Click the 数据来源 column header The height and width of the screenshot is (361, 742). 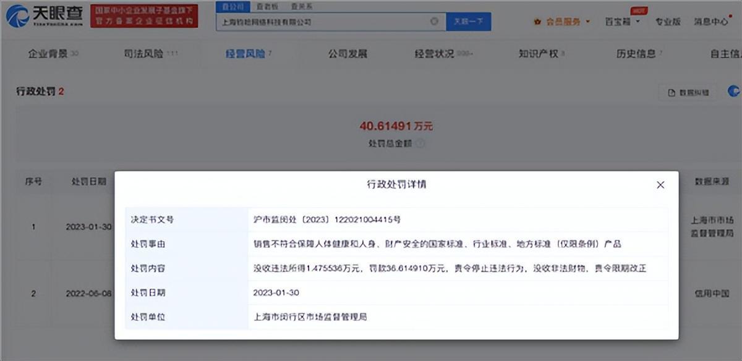click(x=712, y=182)
